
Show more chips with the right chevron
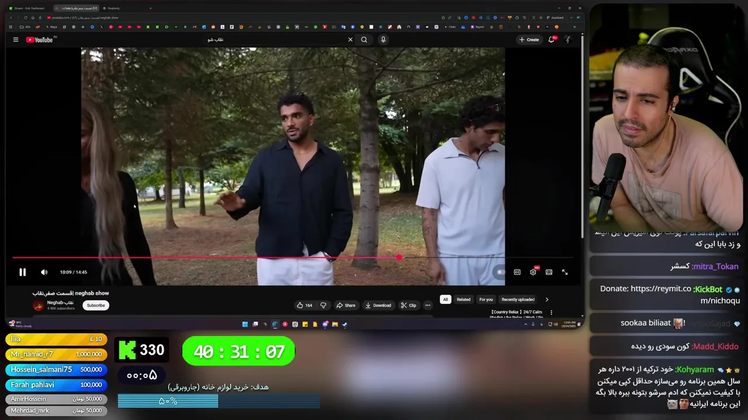(547, 299)
